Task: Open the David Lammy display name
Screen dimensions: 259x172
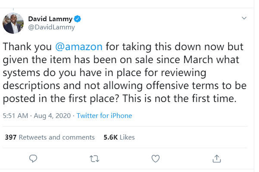Action: (50, 19)
